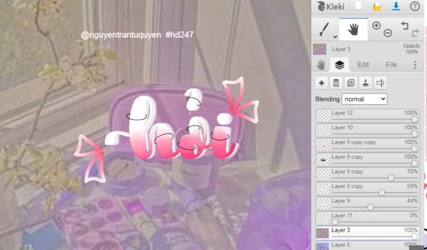Select the Brush tool
The height and width of the screenshot is (250, 427).
coord(324,29)
